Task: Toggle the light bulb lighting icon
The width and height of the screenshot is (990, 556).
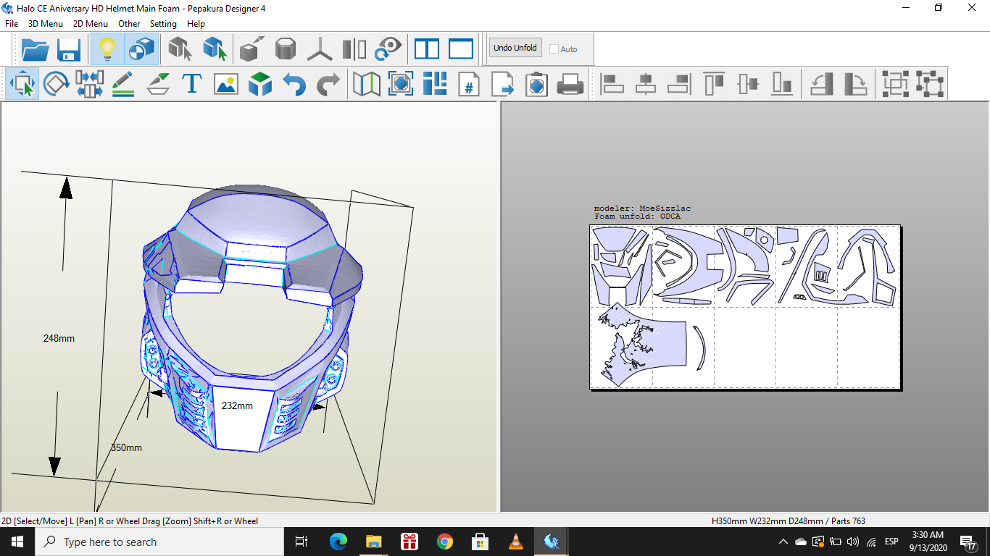Action: (x=107, y=49)
